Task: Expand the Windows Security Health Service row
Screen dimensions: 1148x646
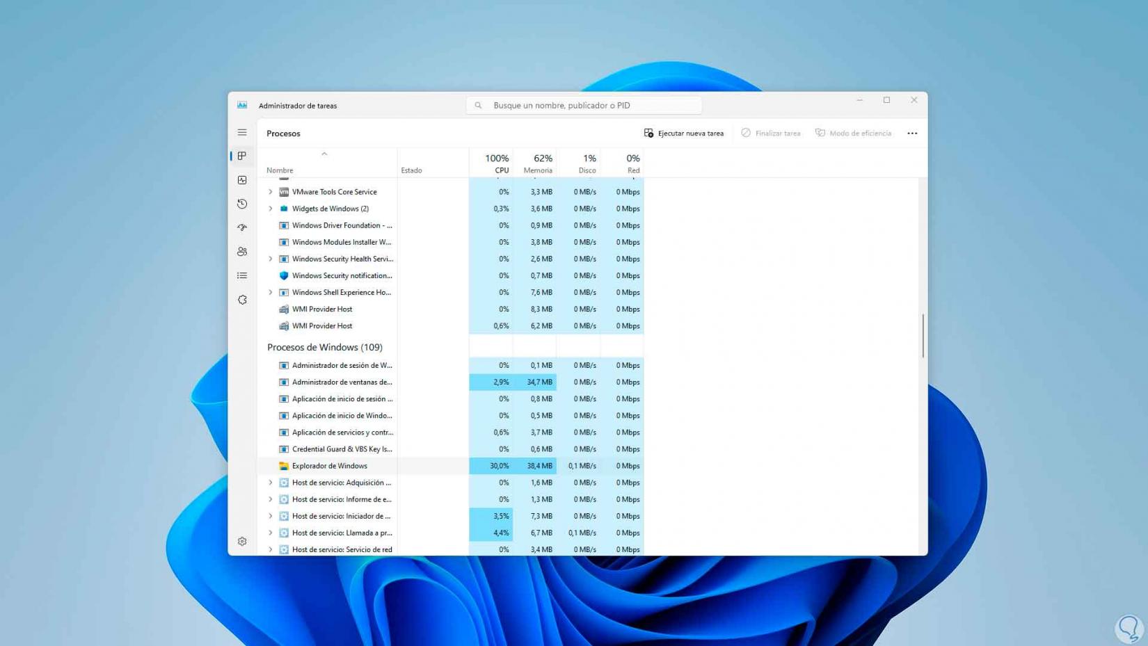Action: coord(271,259)
